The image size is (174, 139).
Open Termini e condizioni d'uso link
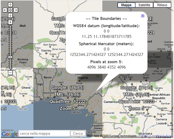156,136
